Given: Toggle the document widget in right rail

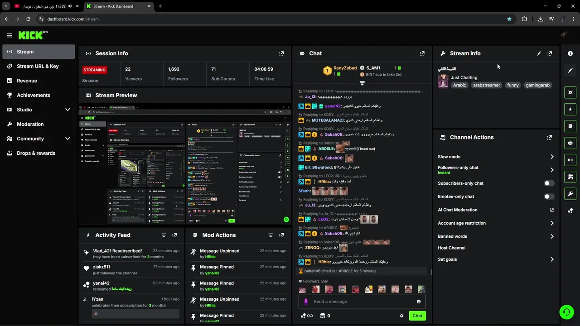Looking at the screenshot, I should (570, 126).
